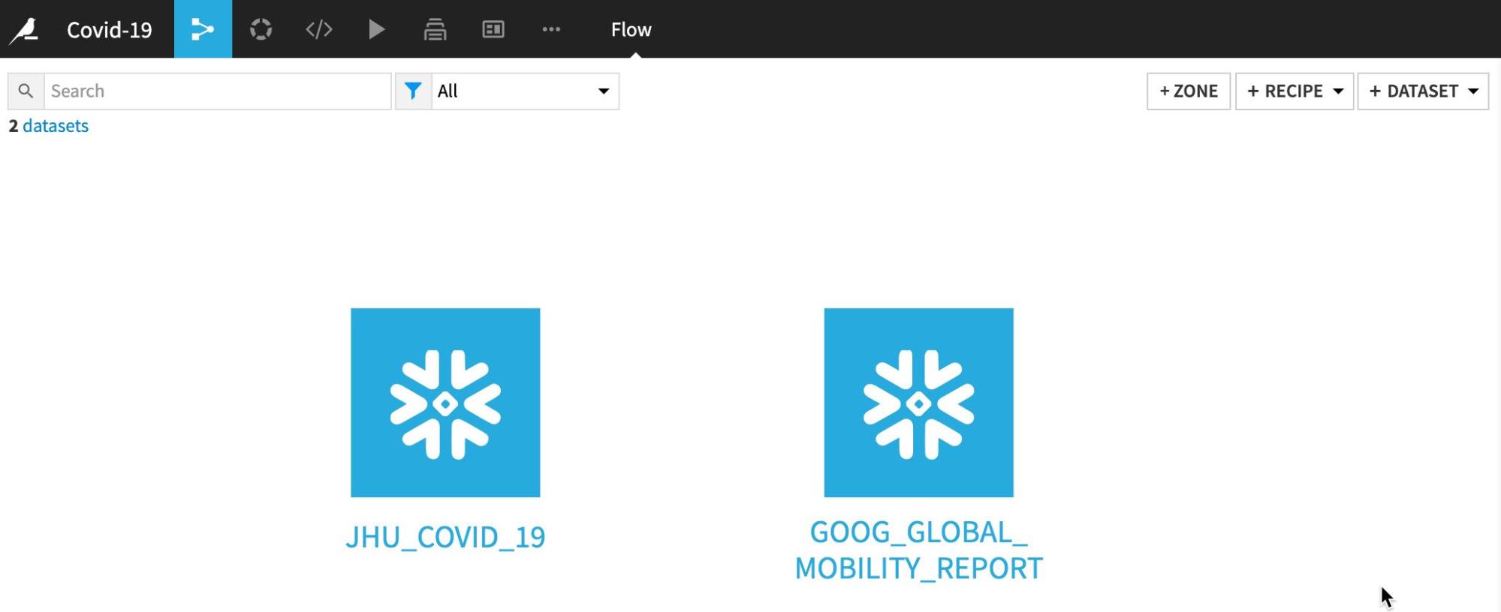The width and height of the screenshot is (1501, 612).
Task: Select the JHU_COVID_19 Snowflake dataset icon
Action: tap(445, 403)
